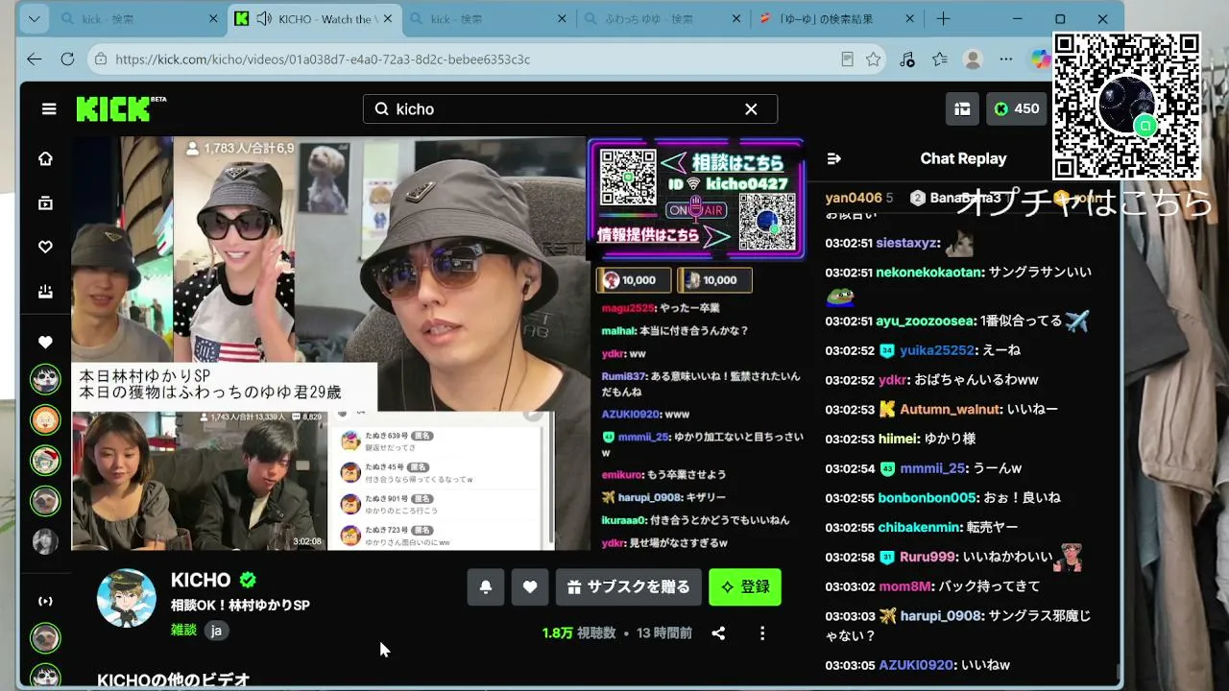Open KICHO's profile avatar
Image resolution: width=1229 pixels, height=691 pixels.
coord(127,599)
